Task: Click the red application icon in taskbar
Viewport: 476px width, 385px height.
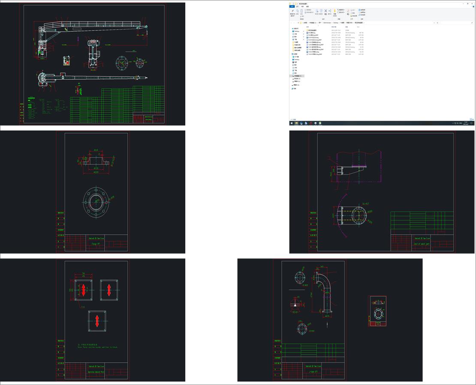Action: pyautogui.click(x=310, y=123)
